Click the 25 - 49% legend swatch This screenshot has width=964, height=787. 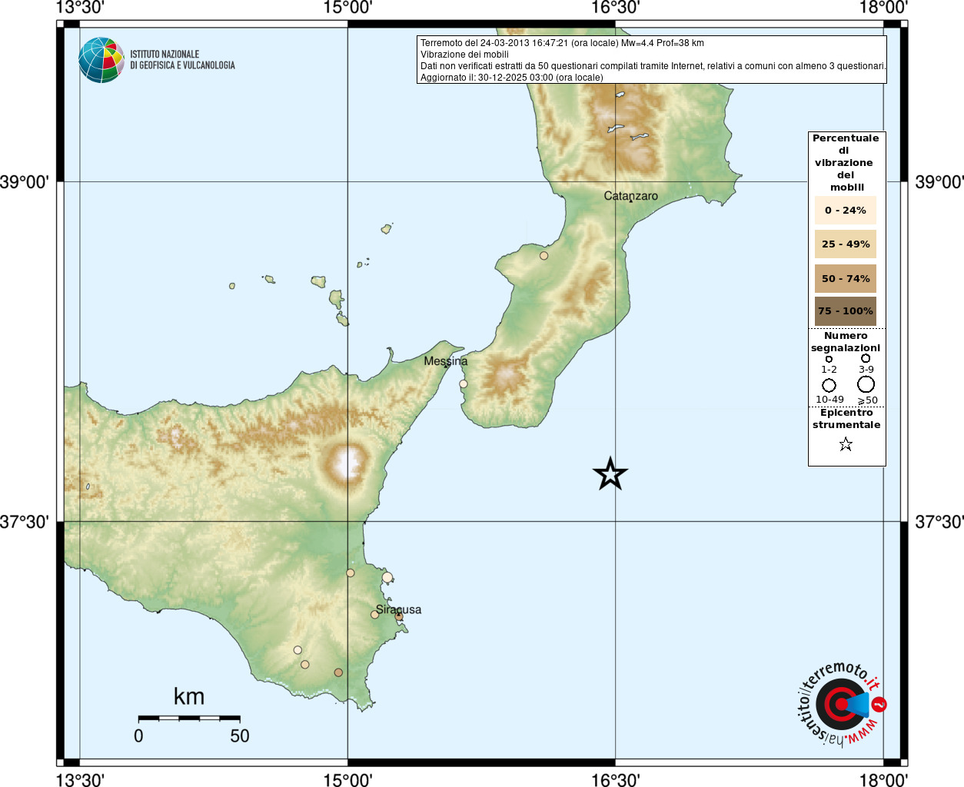click(846, 244)
